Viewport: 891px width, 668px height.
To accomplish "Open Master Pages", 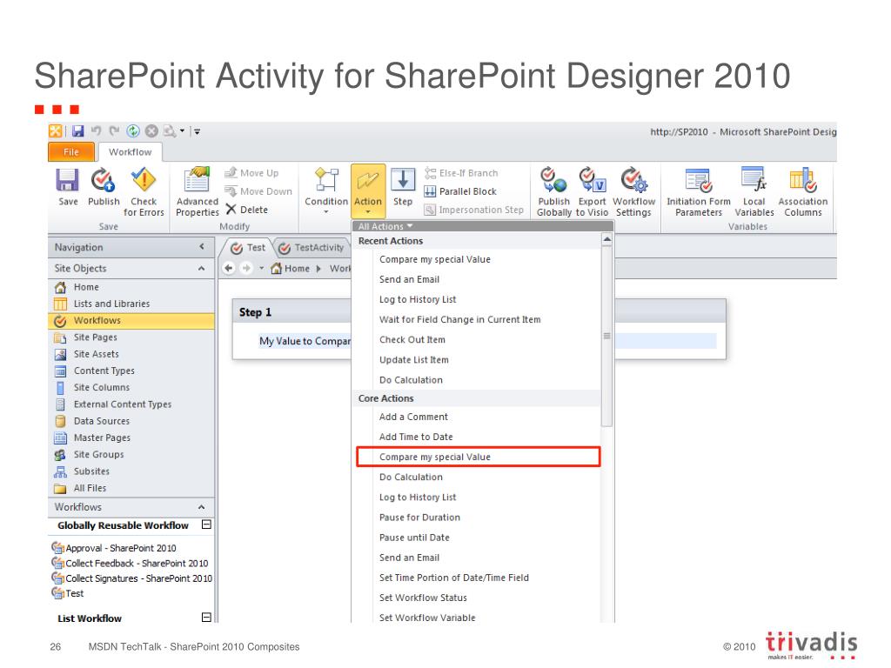I will click(131, 438).
